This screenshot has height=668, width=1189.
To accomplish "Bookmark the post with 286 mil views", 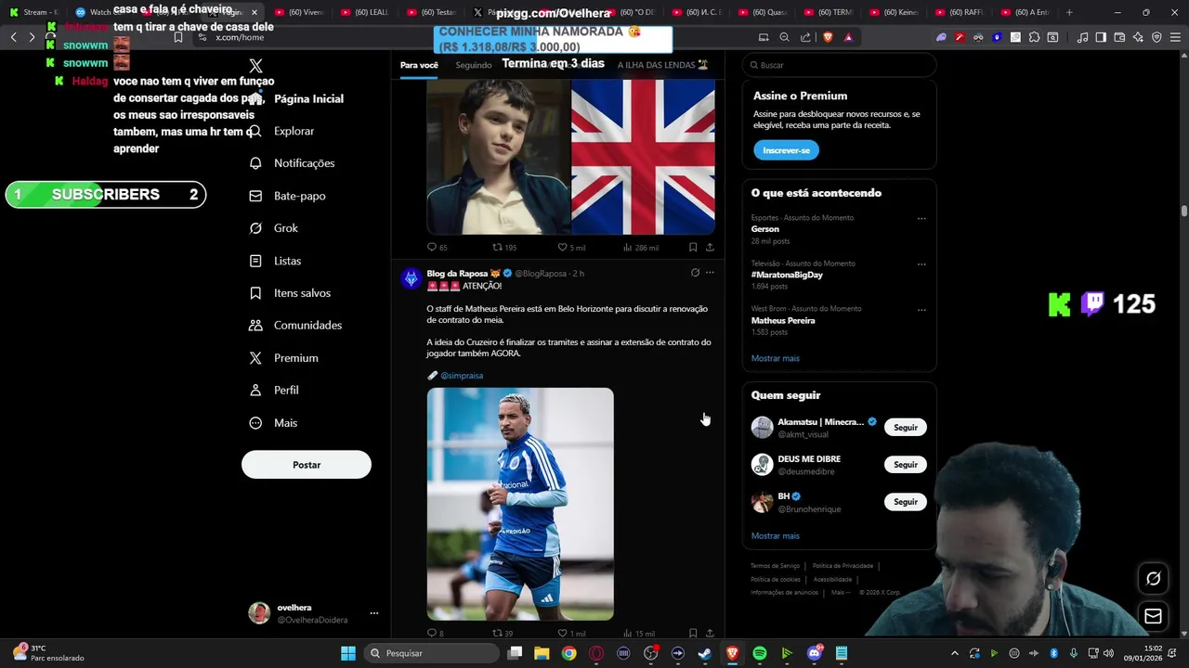I will [x=693, y=248].
